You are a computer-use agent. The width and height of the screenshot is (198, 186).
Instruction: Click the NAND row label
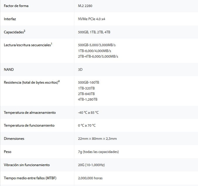point(9,70)
